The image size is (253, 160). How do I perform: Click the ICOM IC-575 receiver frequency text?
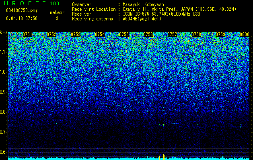161,14
